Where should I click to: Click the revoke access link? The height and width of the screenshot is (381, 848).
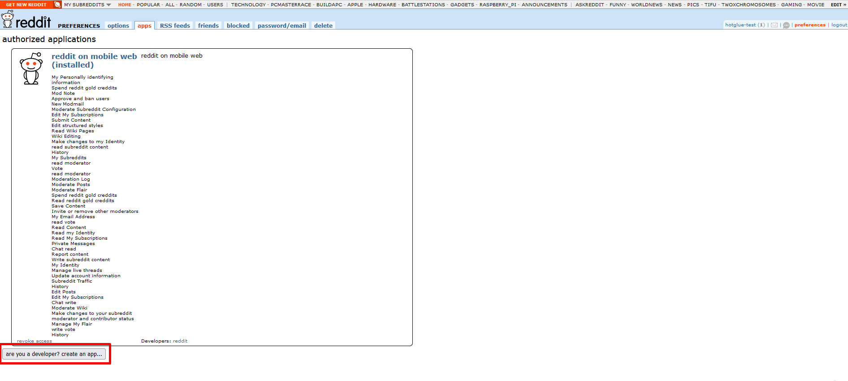pyautogui.click(x=35, y=341)
